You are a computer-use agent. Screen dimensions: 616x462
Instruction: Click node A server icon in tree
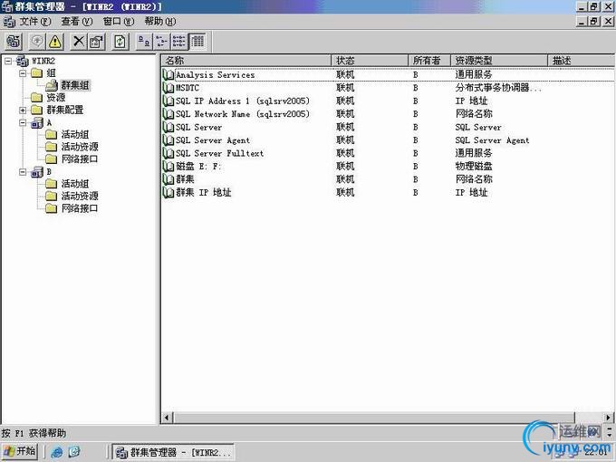click(x=37, y=123)
